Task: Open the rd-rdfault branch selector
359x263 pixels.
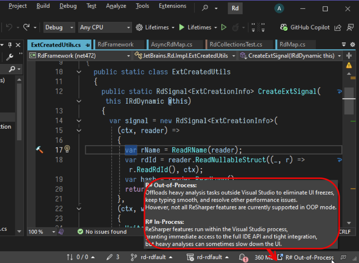Action: point(151,257)
